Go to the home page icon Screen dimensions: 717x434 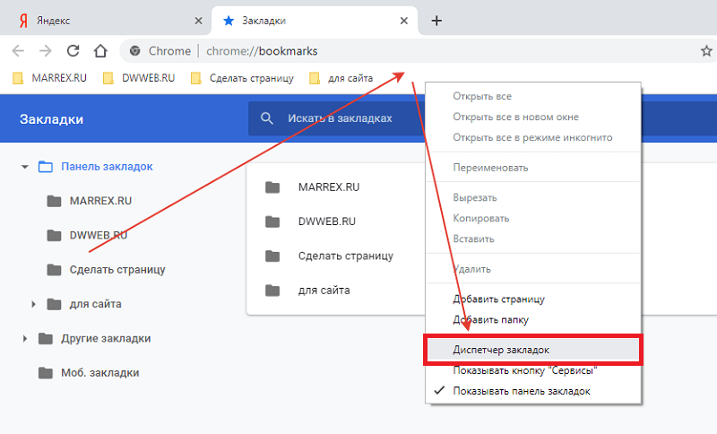[x=101, y=51]
